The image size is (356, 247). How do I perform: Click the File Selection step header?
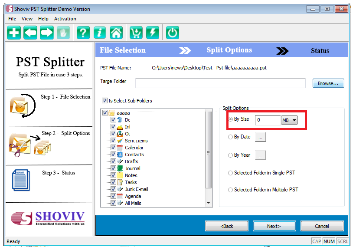click(x=123, y=50)
